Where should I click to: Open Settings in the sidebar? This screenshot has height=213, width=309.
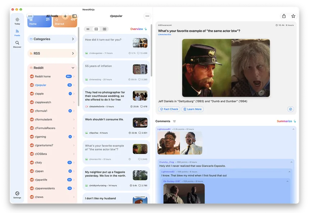(x=17, y=195)
